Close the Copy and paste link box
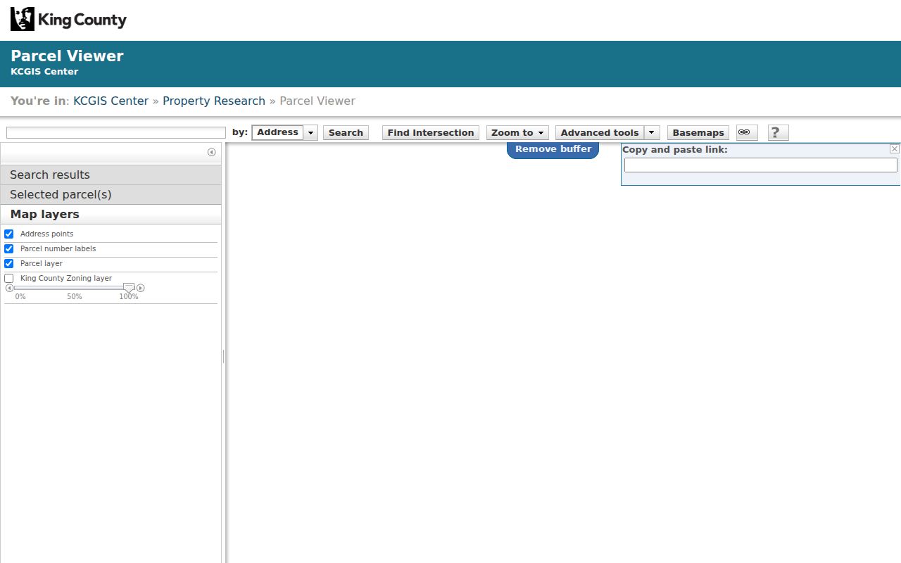 (894, 148)
